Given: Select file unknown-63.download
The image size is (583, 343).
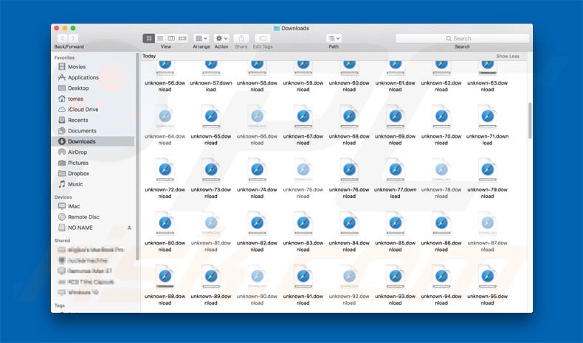Looking at the screenshot, I should point(488,77).
